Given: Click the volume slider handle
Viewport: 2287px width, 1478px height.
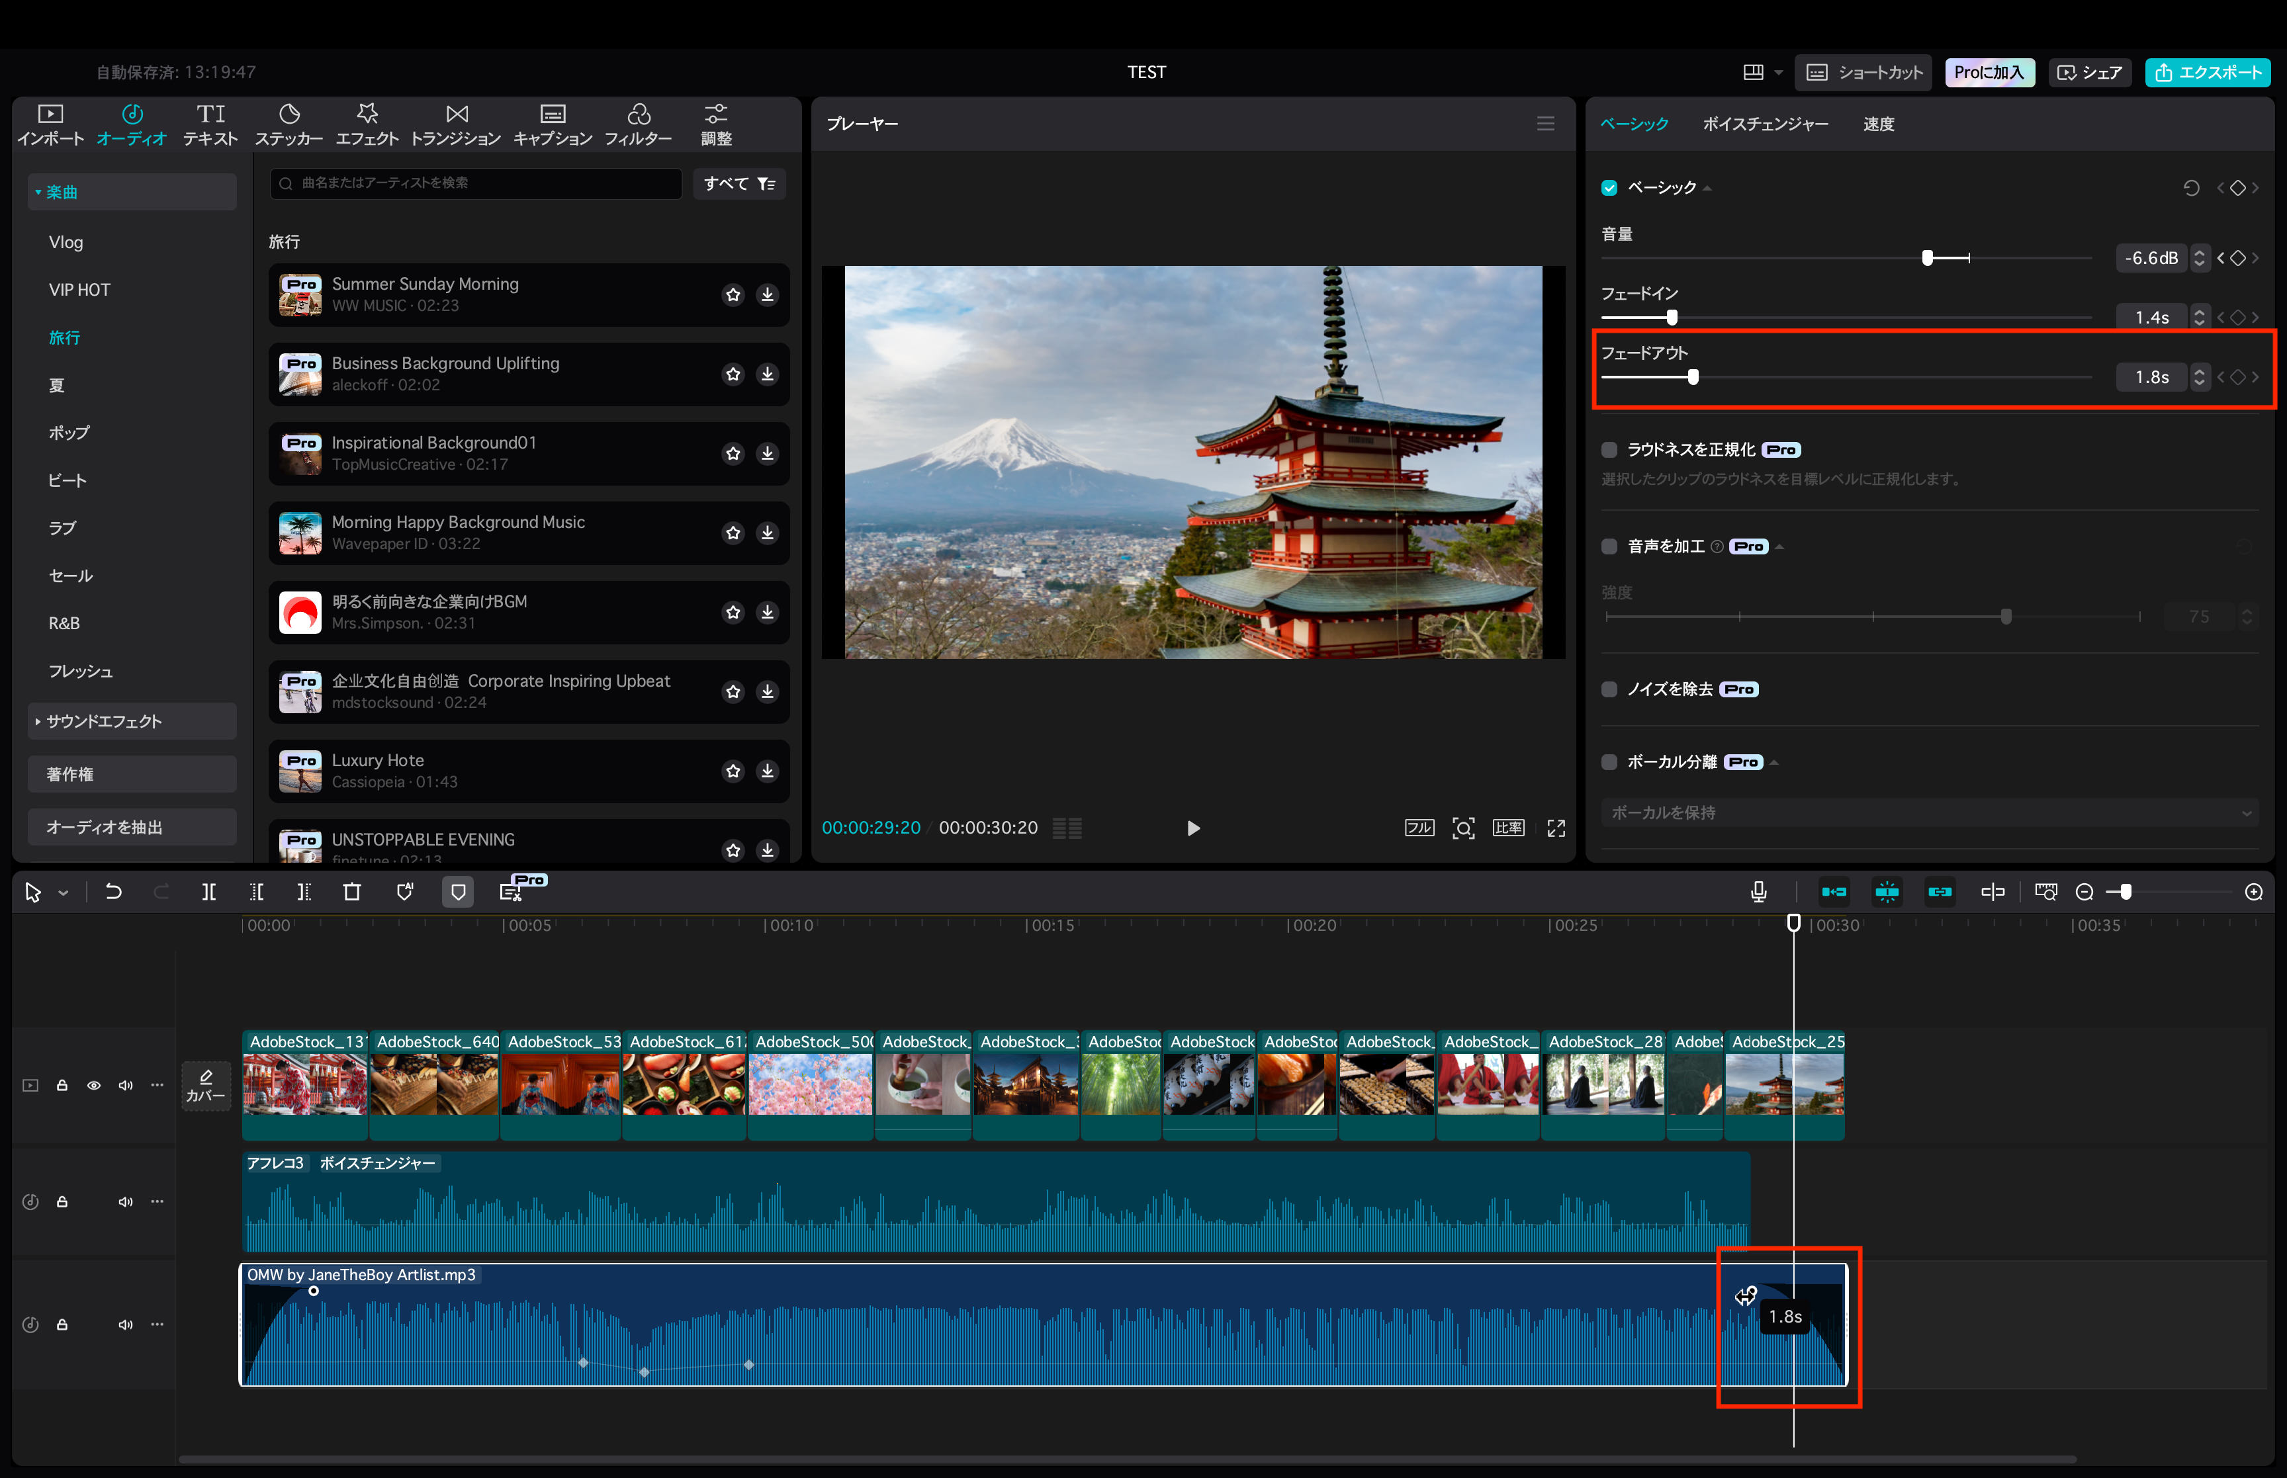Looking at the screenshot, I should coord(1927,257).
